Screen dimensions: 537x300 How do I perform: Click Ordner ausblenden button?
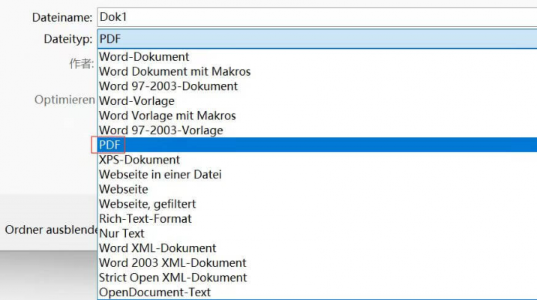tap(49, 229)
